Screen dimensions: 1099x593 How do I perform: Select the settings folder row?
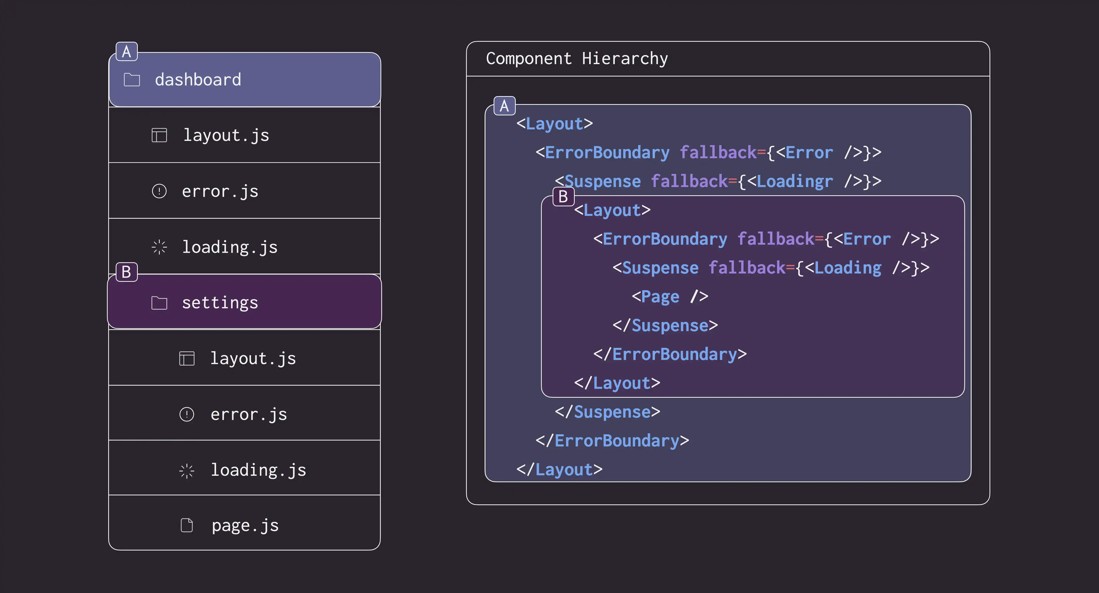tap(244, 302)
